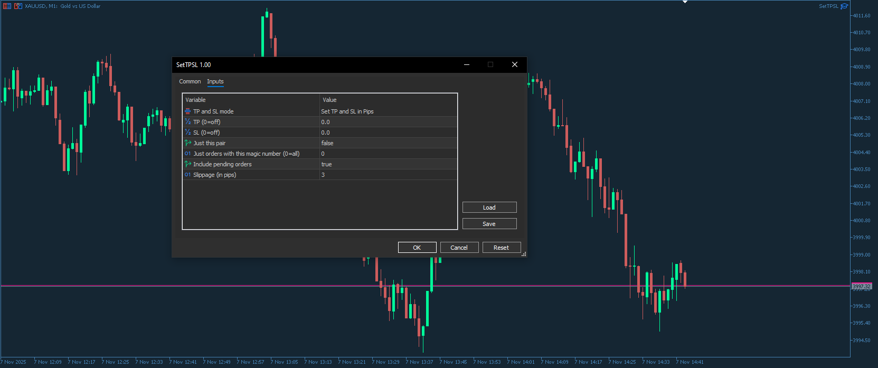Click the green arrow icon beside Just this pair
The image size is (878, 368).
(187, 143)
